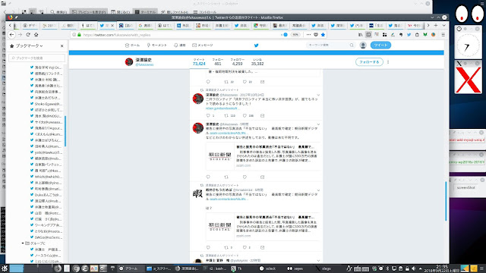Retweet the 暇弁 tweet with は？
Image resolution: width=486 pixels, height=273 pixels.
pyautogui.click(x=226, y=247)
